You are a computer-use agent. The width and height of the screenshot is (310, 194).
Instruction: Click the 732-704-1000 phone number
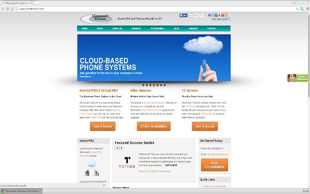219,19
